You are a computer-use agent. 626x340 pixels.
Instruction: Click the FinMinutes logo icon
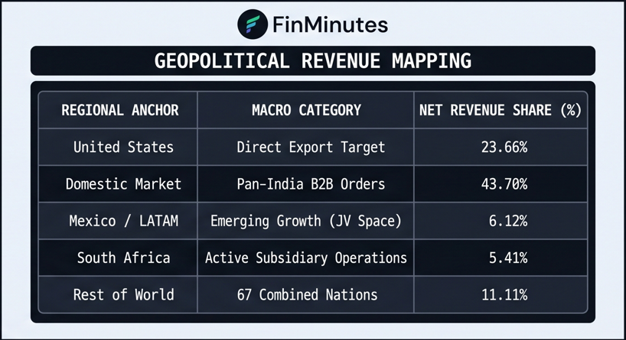pos(253,24)
